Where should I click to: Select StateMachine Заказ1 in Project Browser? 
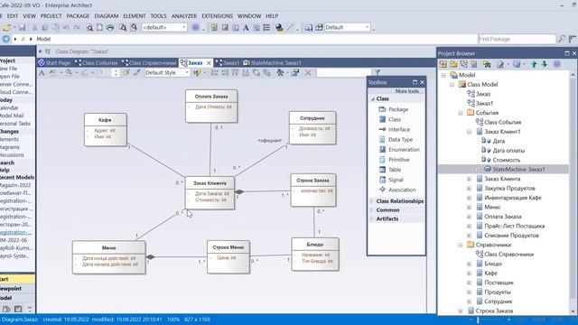pyautogui.click(x=518, y=170)
